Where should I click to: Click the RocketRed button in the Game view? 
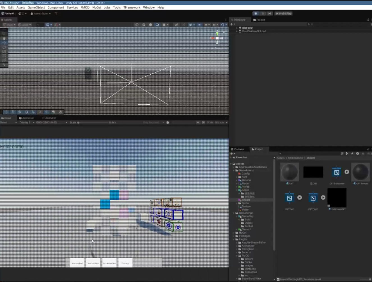(77, 263)
